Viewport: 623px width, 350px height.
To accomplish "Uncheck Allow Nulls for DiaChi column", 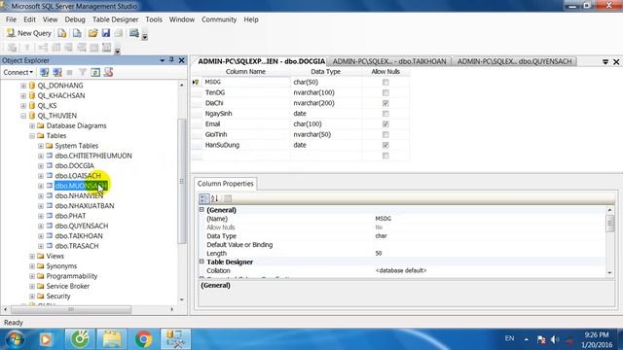I will tap(385, 103).
